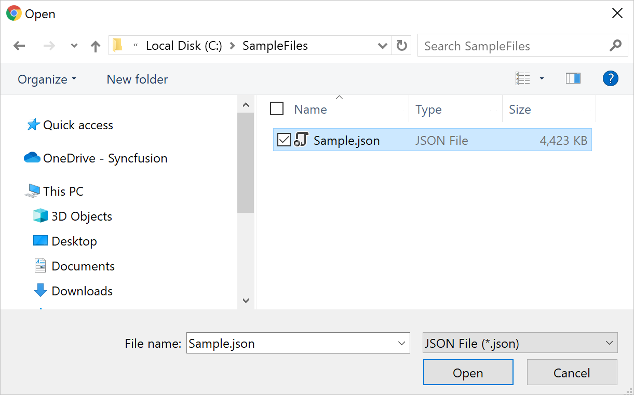Screen dimensions: 634x395
Task: Show the preview pane
Action: [x=573, y=78]
